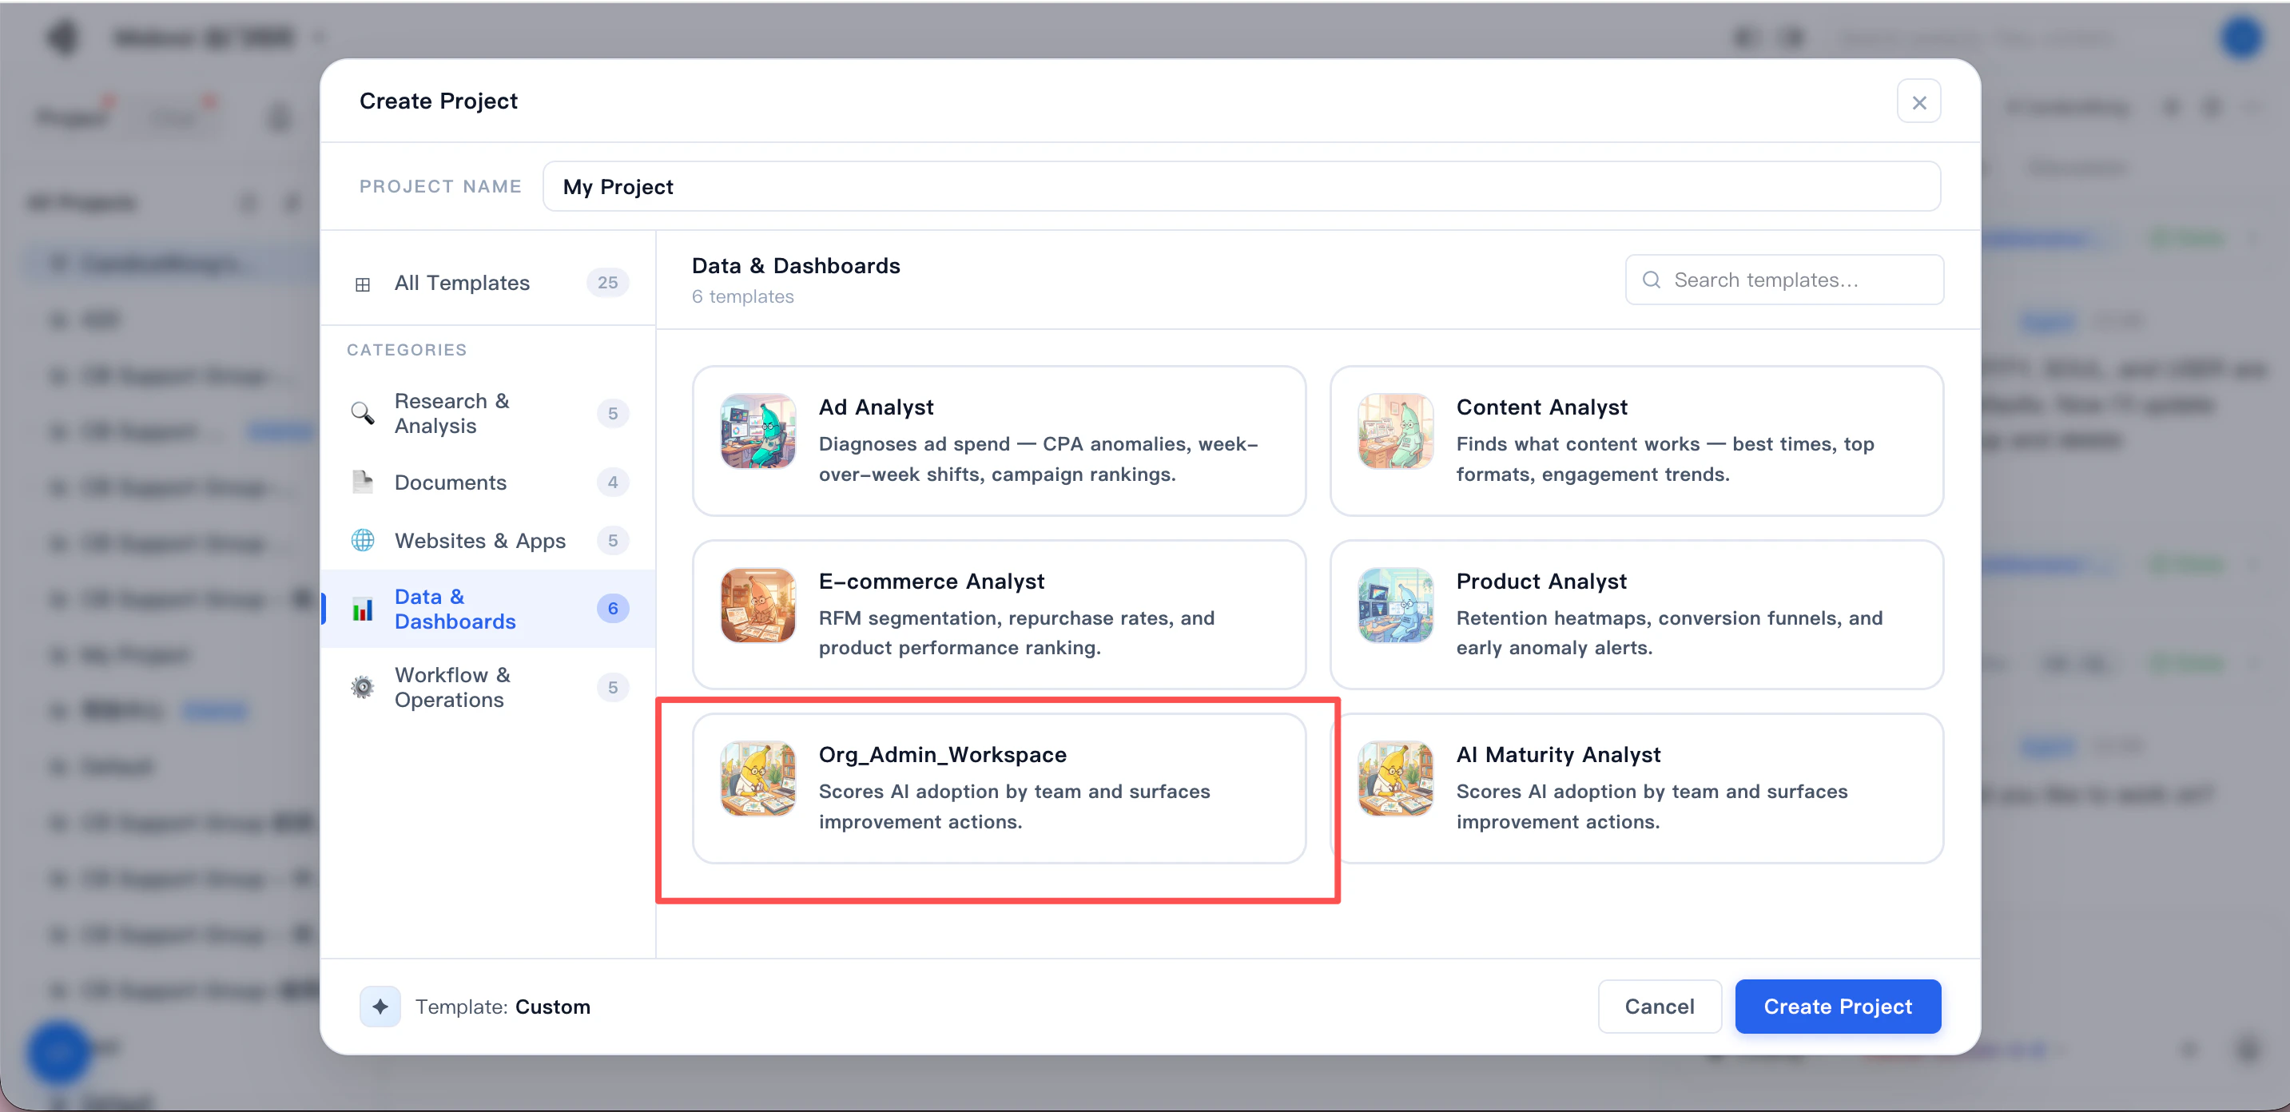Open the Workflow & Operations category
Screen dimensions: 2290x1112
coord(488,687)
